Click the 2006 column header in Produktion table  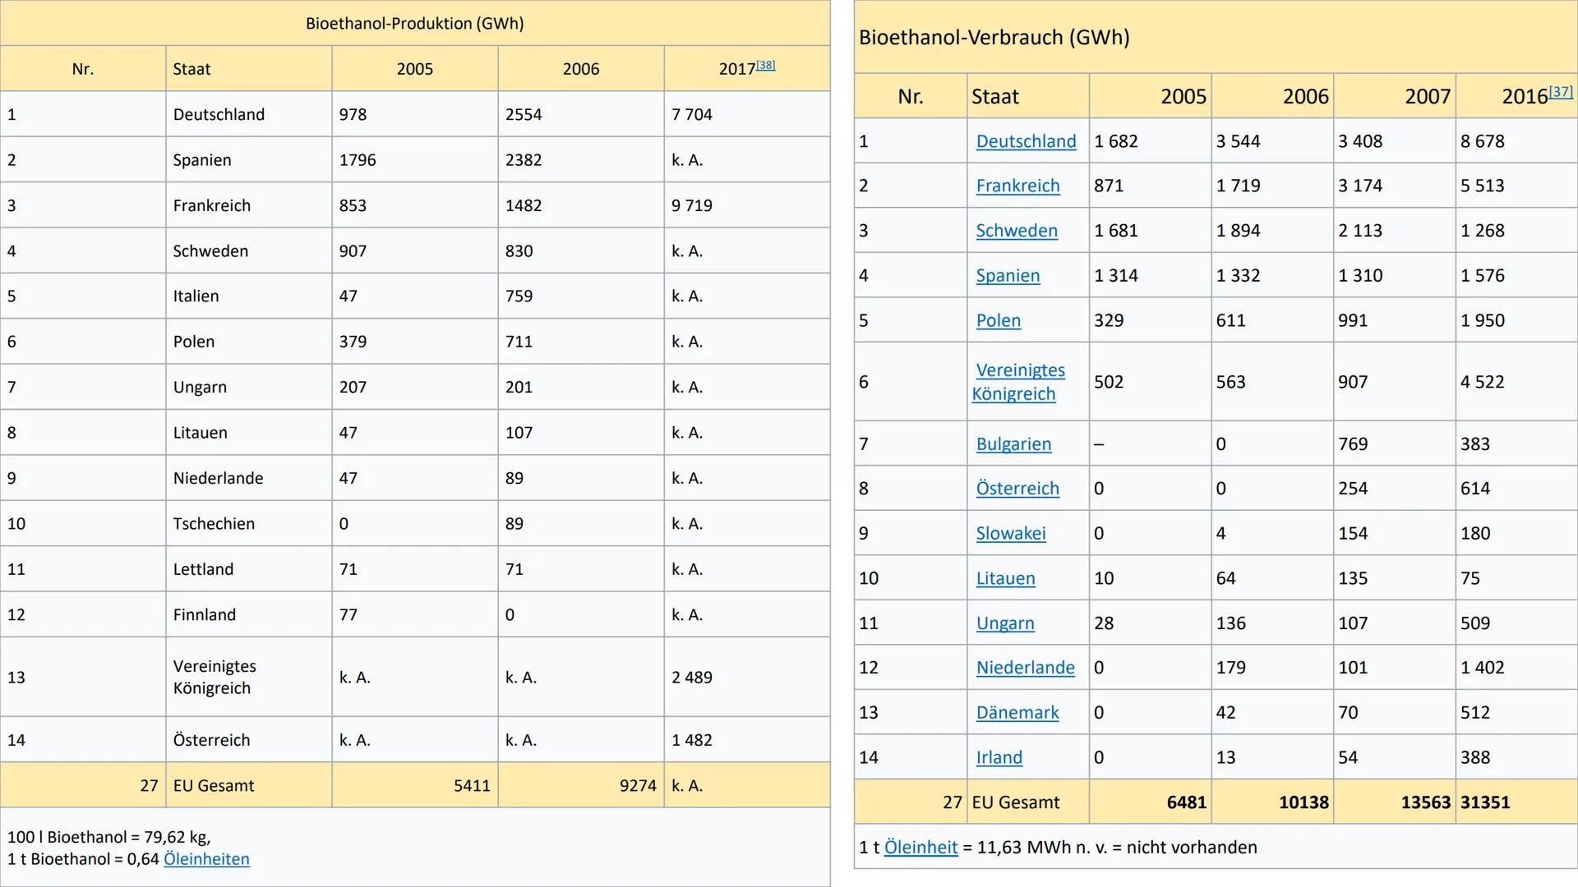pyautogui.click(x=580, y=69)
